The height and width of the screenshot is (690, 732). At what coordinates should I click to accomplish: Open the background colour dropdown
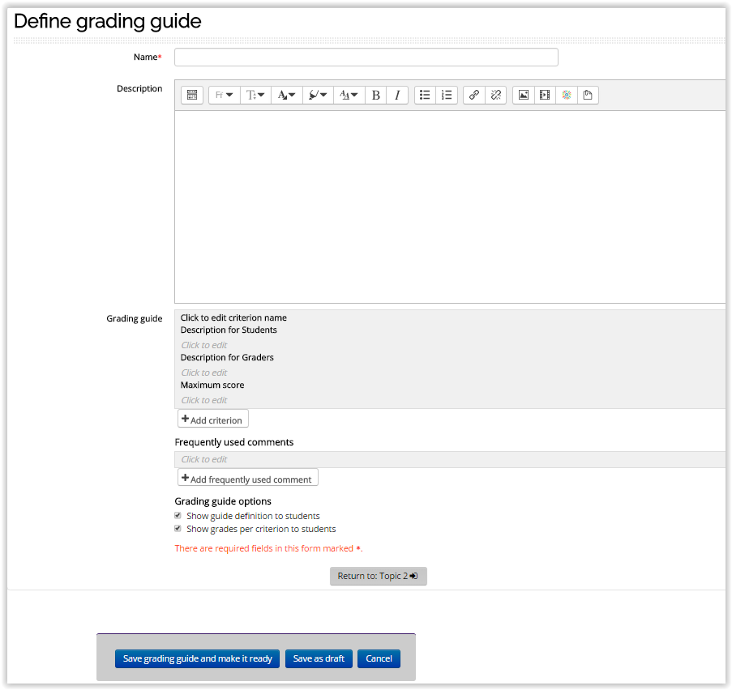[x=318, y=96]
